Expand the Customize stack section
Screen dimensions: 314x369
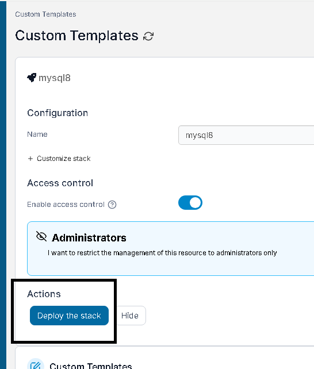59,159
